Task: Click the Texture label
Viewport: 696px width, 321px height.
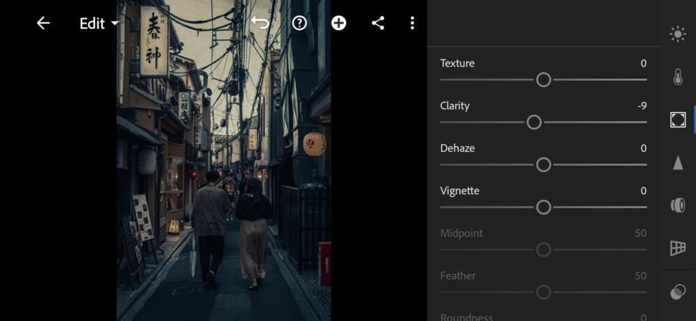Action: coord(457,63)
